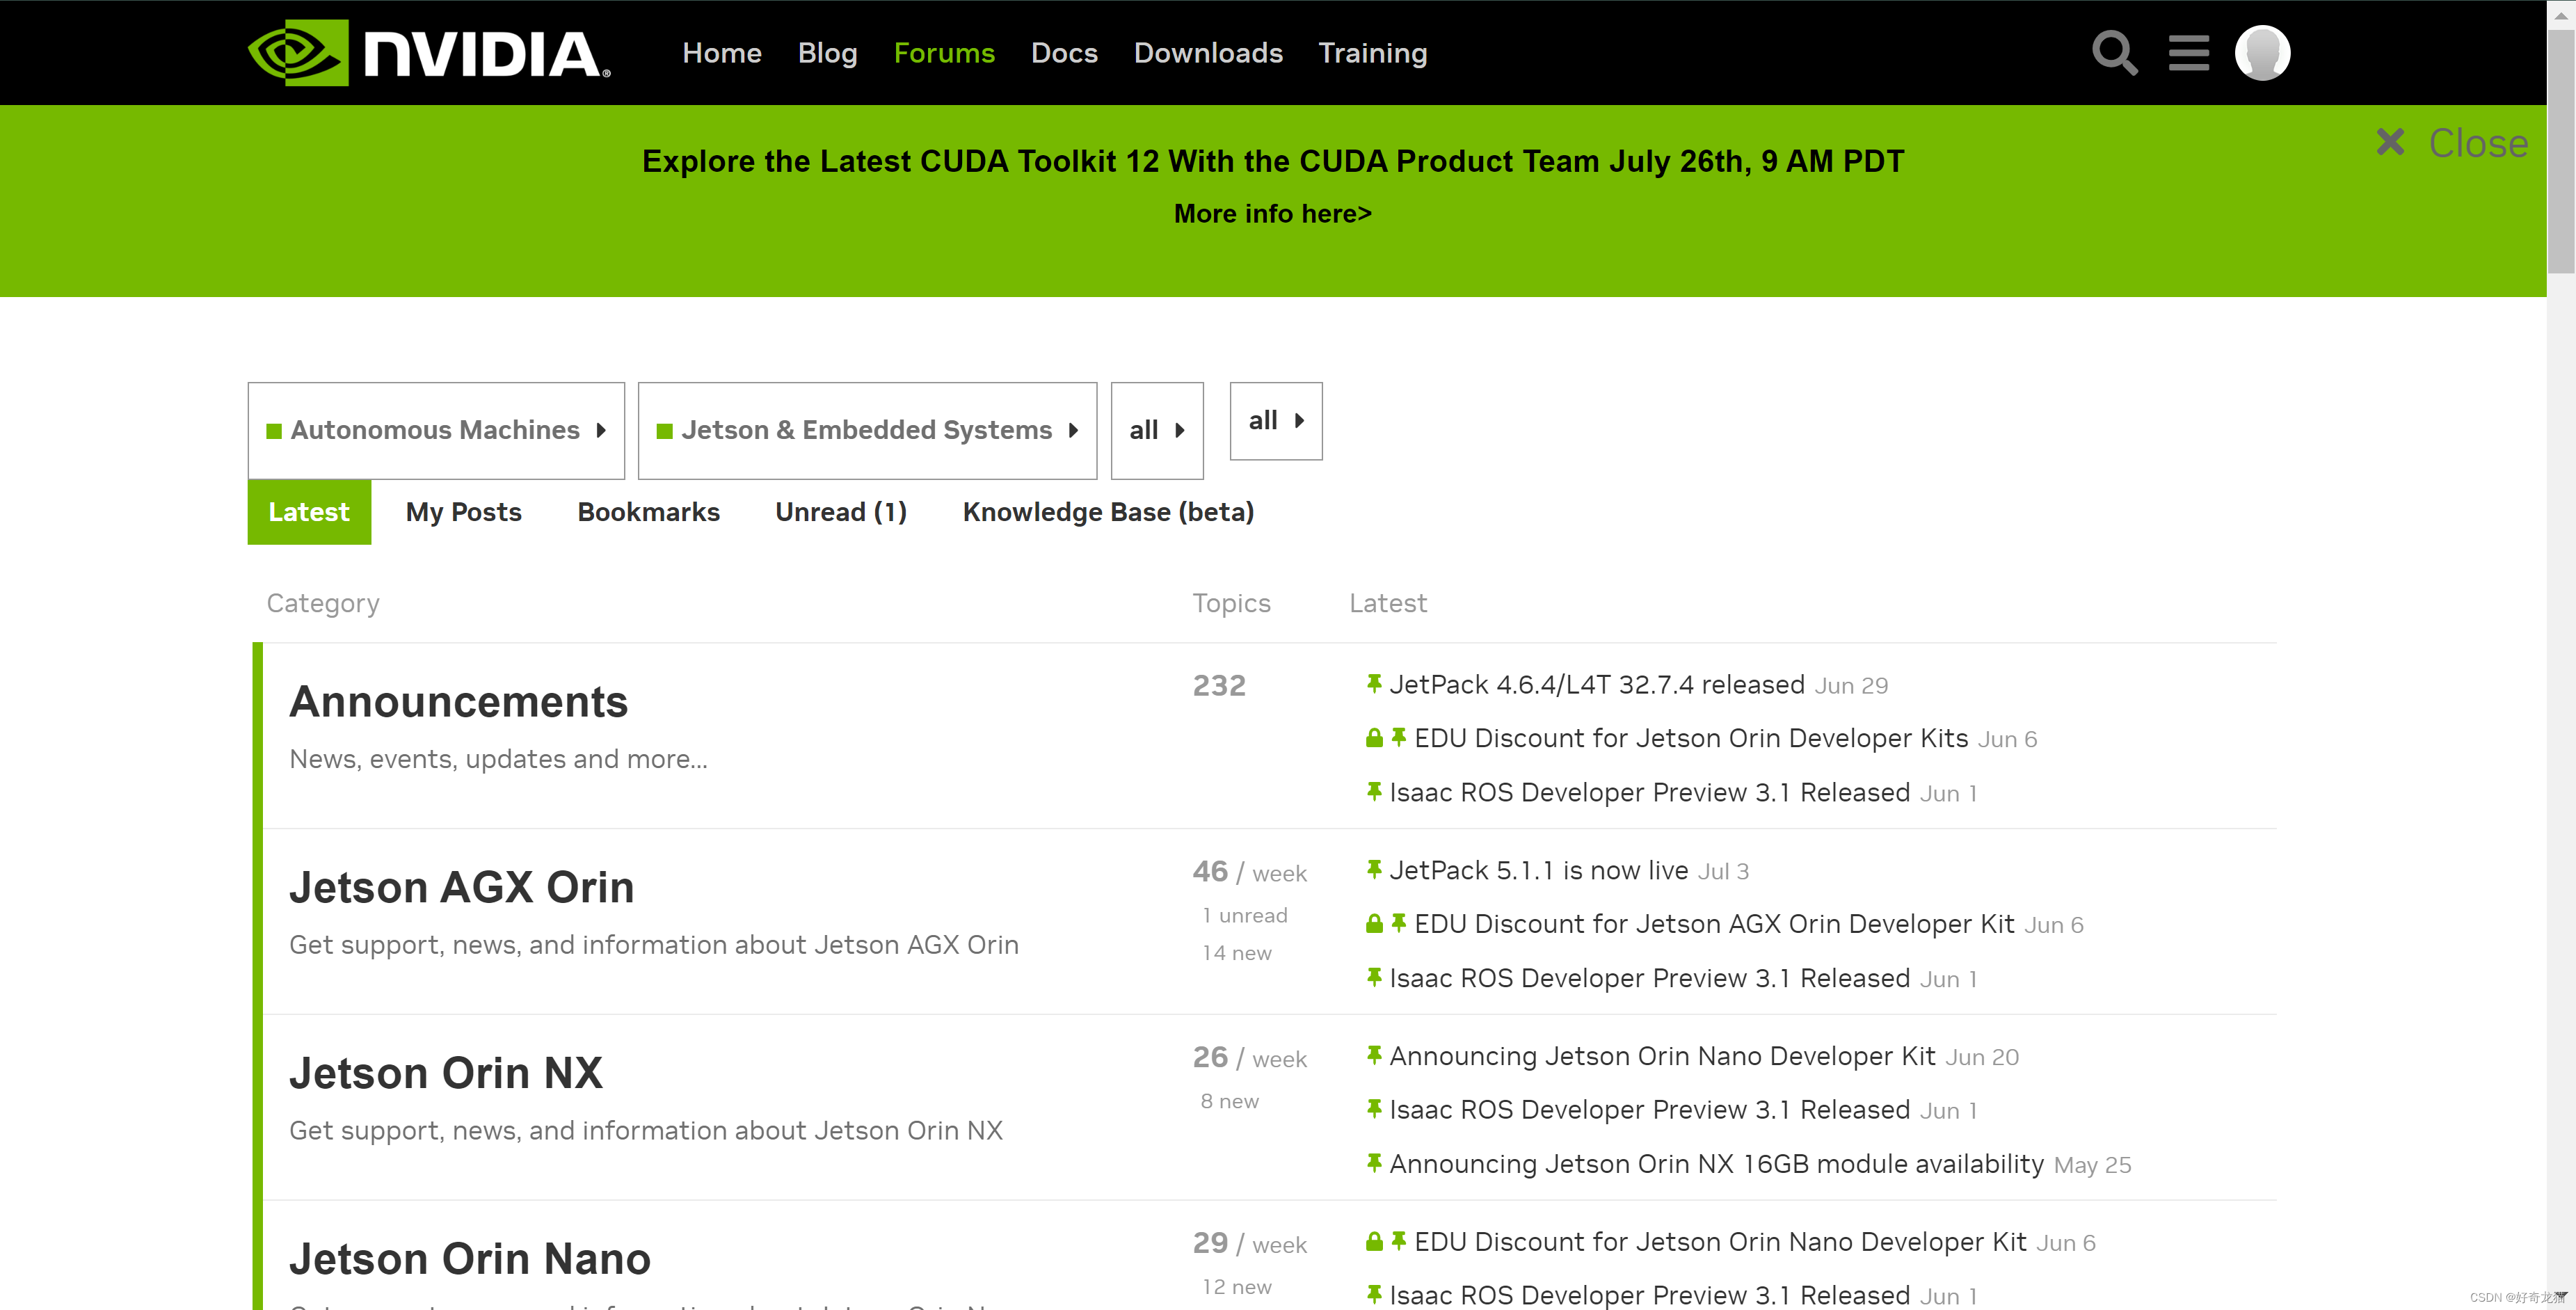Image resolution: width=2576 pixels, height=1310 pixels.
Task: Switch to the Unread (1) tab
Action: (x=840, y=512)
